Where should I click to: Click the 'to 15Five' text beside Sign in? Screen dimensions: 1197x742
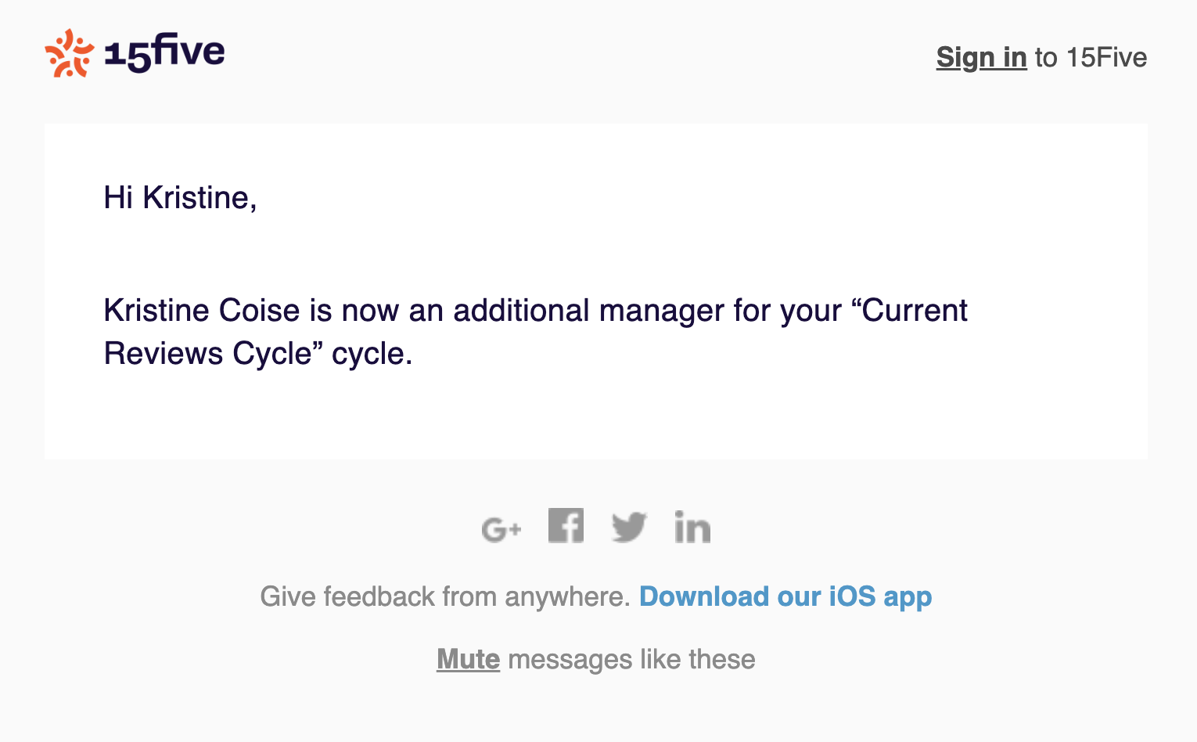pos(1091,57)
